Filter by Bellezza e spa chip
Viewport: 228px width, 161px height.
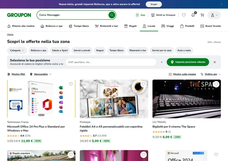click(x=38, y=50)
